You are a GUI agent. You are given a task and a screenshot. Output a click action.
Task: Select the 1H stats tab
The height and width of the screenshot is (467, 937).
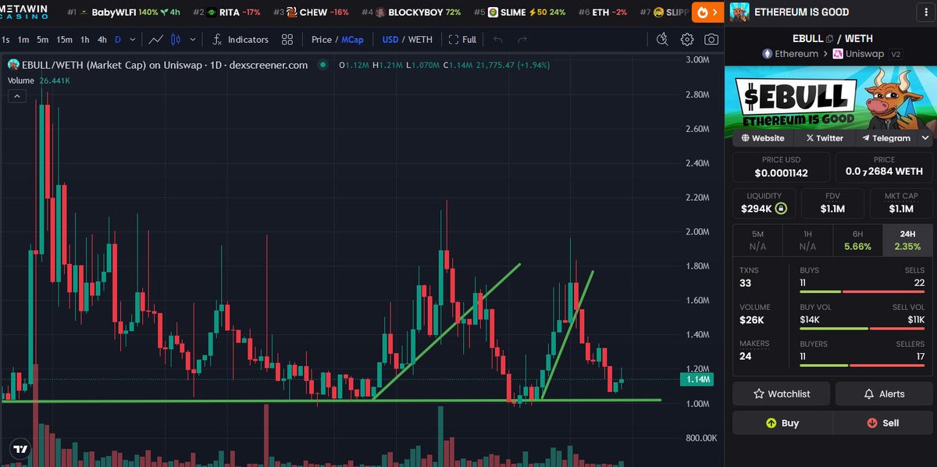click(807, 240)
